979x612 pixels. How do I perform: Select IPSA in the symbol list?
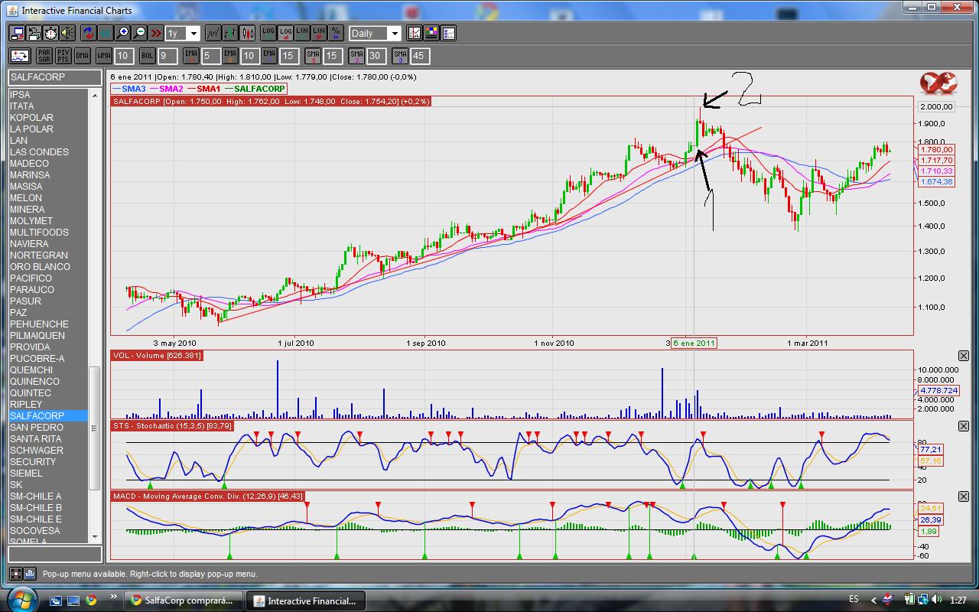[x=48, y=95]
